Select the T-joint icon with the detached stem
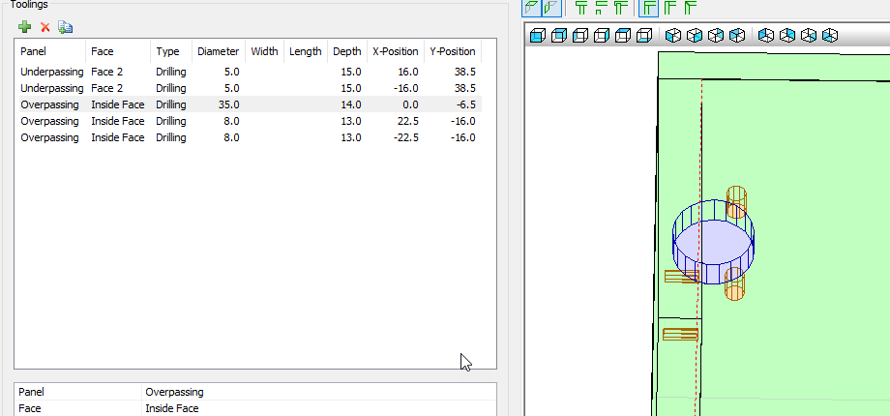 click(601, 8)
